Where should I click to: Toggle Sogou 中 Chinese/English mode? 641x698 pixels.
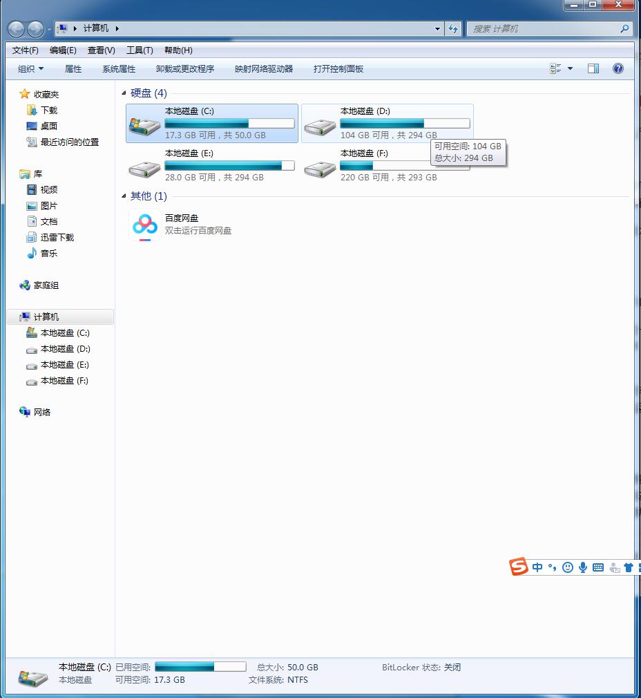tap(537, 567)
